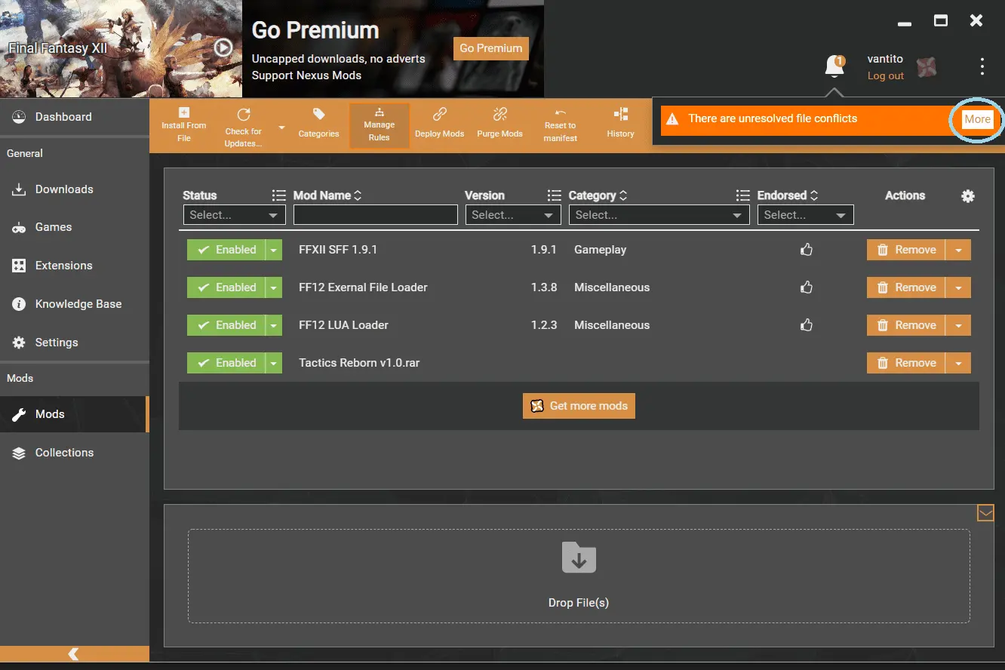Collapse the drop zone panel with corner arrow

point(985,513)
